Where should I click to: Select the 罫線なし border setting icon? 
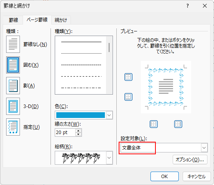[13, 44]
